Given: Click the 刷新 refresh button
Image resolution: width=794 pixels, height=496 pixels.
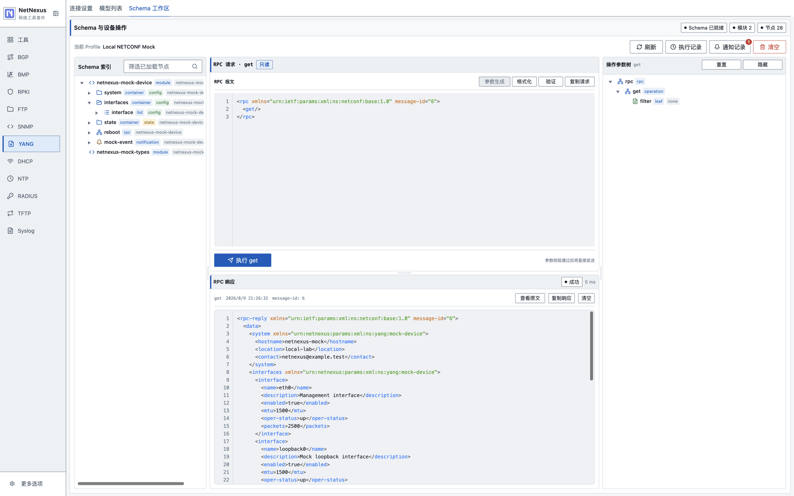Looking at the screenshot, I should pos(646,47).
